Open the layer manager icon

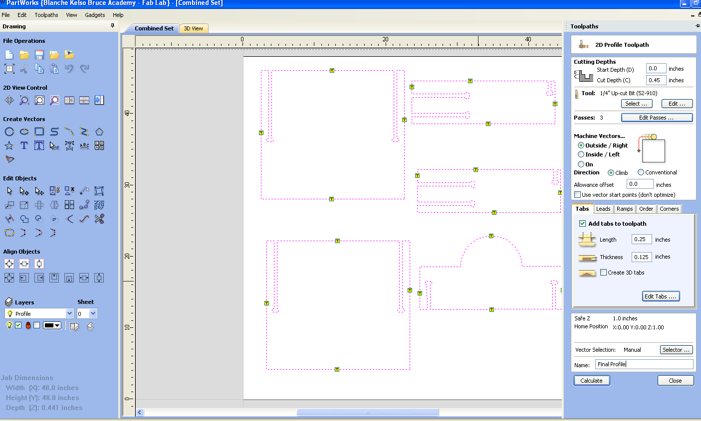(8, 302)
